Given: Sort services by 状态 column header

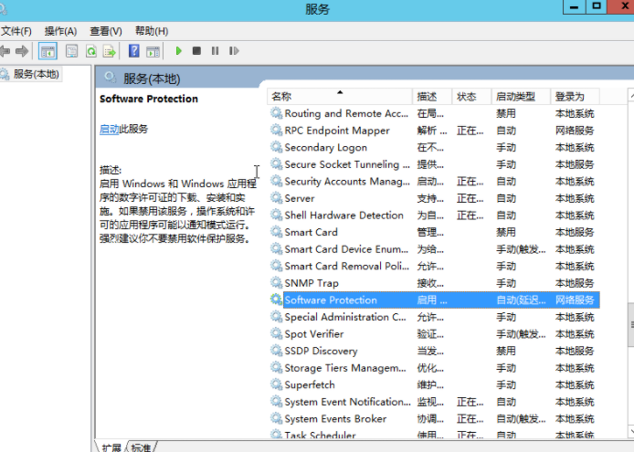Looking at the screenshot, I should (467, 96).
